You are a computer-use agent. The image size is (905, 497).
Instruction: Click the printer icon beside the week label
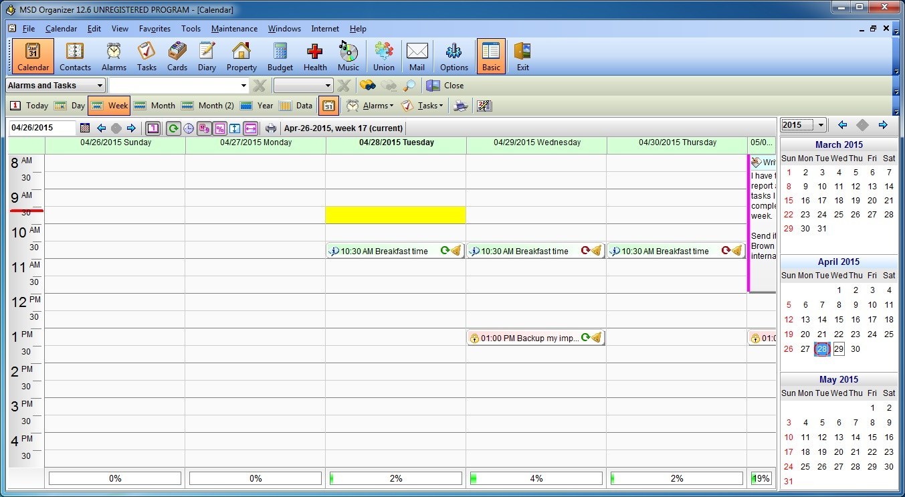click(x=271, y=128)
